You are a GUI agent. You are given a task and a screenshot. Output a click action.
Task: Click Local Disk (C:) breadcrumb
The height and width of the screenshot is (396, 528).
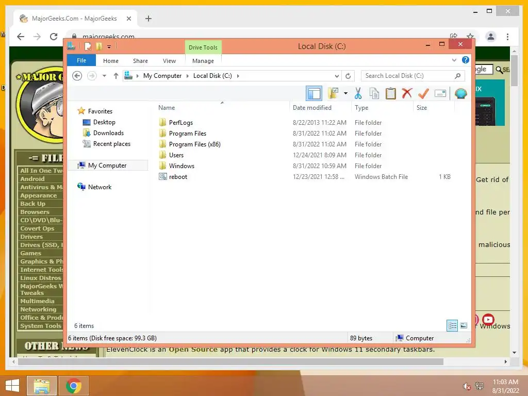(x=212, y=76)
